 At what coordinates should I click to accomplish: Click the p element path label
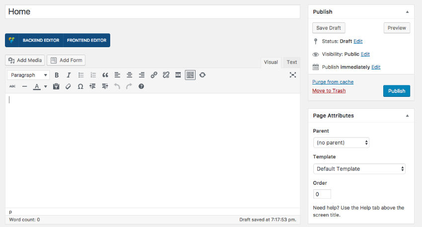click(10, 212)
